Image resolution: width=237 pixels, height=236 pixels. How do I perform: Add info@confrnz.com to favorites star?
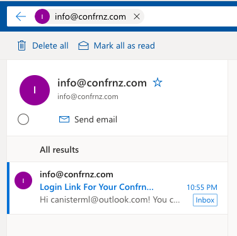tap(158, 83)
